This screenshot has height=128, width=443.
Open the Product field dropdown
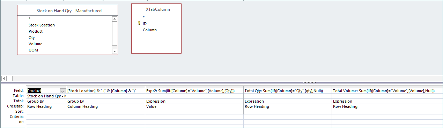63,91
